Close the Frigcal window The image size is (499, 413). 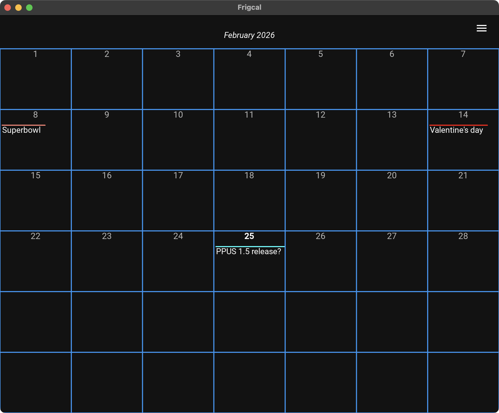[x=8, y=8]
